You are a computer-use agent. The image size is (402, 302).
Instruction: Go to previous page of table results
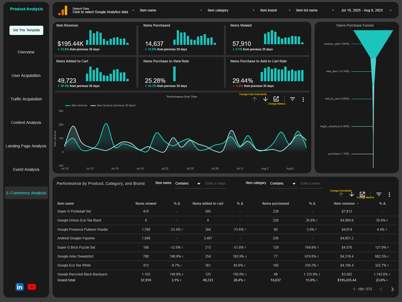coord(381,289)
